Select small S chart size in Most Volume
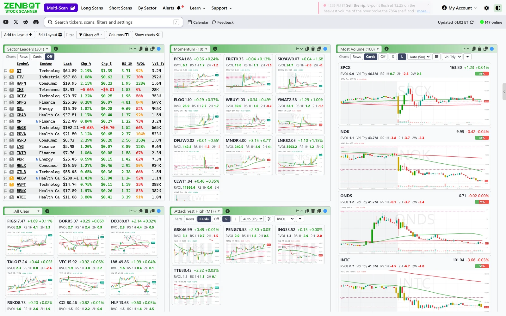 [x=393, y=57]
